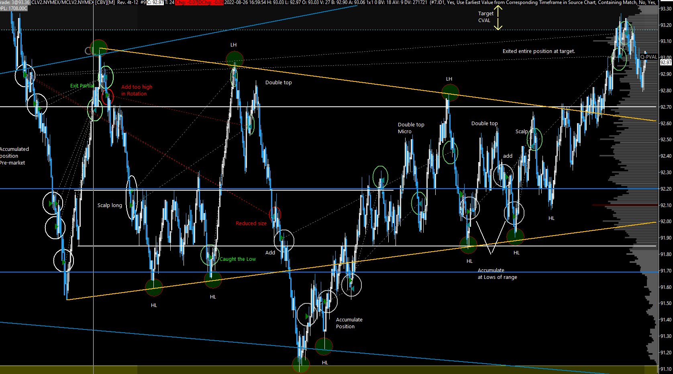Select the 91.20 price axis label
673x374 pixels.
click(x=666, y=353)
